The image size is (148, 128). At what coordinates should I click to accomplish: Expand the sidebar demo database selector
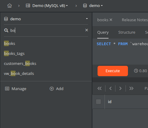pos(46,19)
